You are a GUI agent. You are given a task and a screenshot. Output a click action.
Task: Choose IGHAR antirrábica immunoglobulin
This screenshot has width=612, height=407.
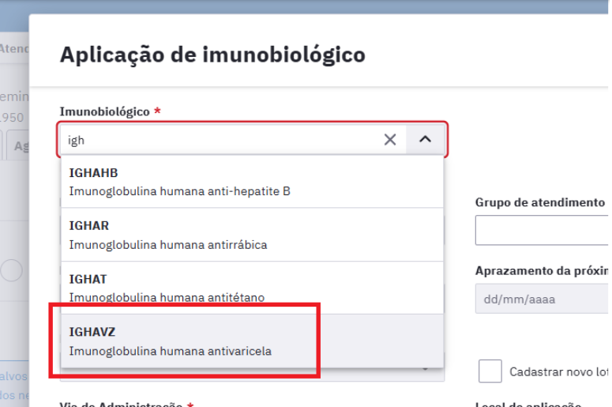click(x=251, y=235)
